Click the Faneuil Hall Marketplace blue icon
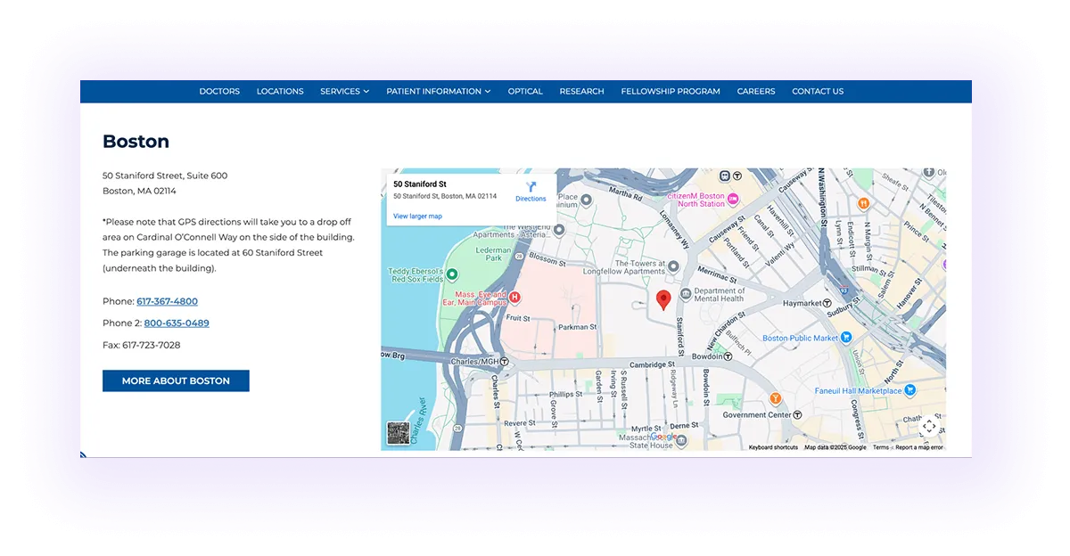The width and height of the screenshot is (1070, 556). click(909, 389)
